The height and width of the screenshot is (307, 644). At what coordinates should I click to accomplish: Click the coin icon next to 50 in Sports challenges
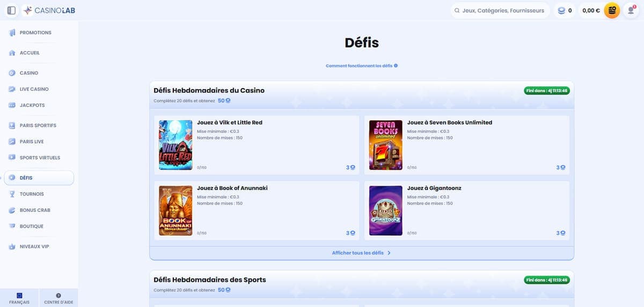coord(228,290)
